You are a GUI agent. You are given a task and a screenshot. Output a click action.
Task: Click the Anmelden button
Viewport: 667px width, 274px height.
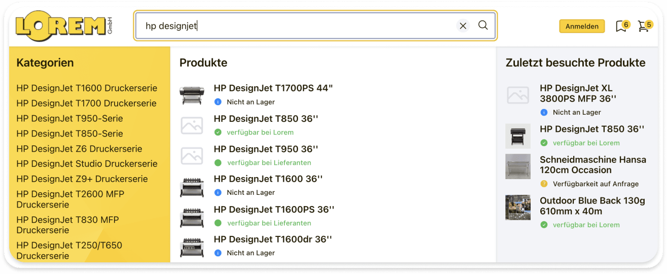click(582, 26)
